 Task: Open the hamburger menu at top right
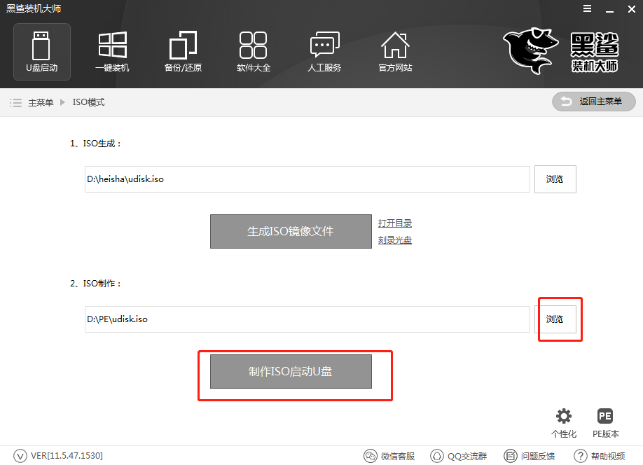(x=588, y=9)
